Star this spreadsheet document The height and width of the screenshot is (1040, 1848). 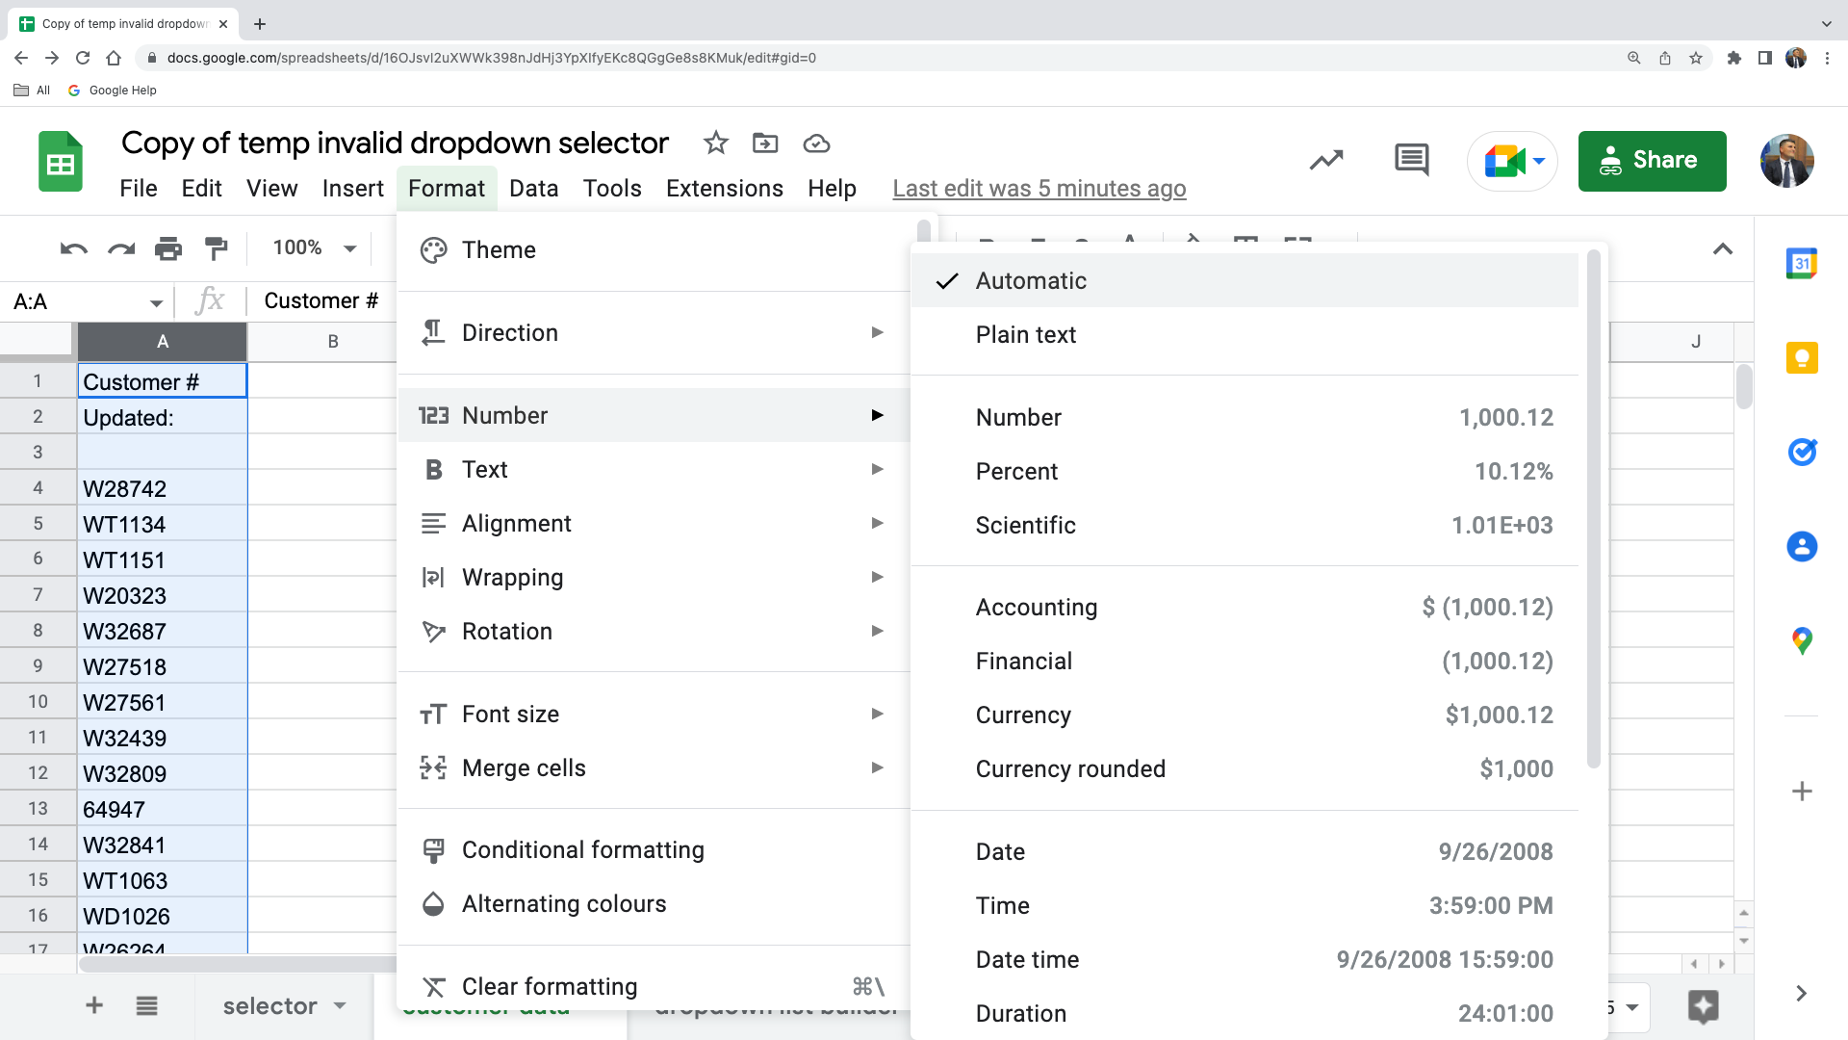click(715, 143)
